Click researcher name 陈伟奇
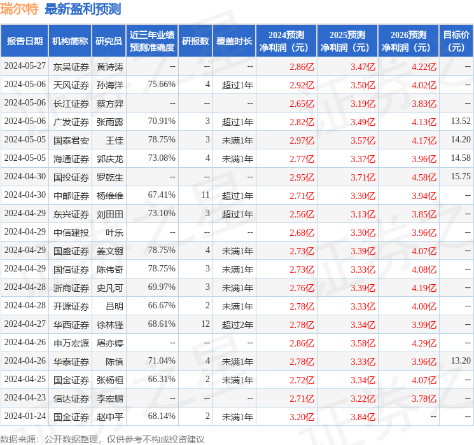This screenshot has height=445, width=474. coord(110,270)
